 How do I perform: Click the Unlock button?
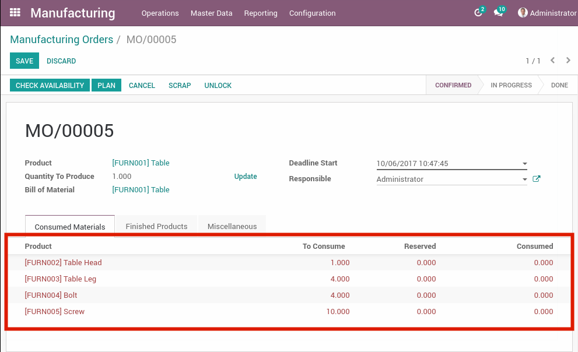(x=218, y=86)
